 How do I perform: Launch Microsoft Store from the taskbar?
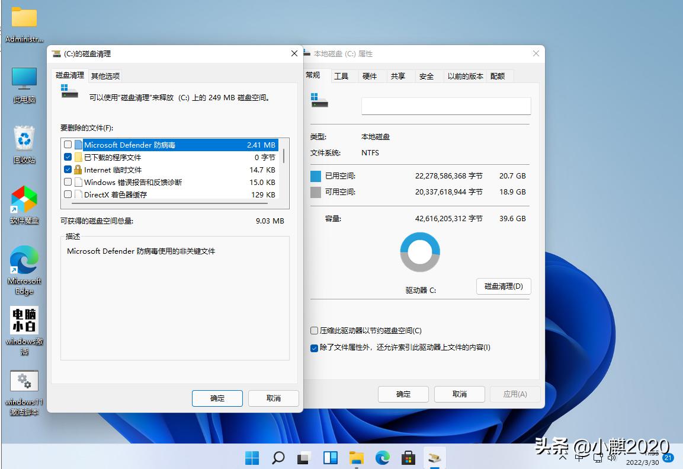click(x=408, y=457)
